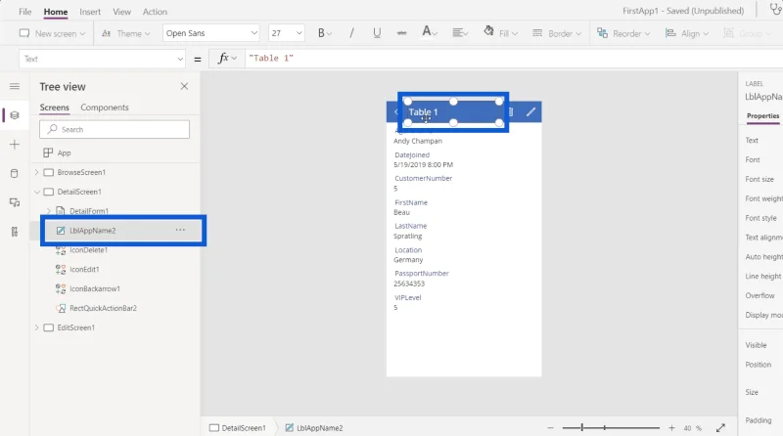Screen dimensions: 783x436
Task: Click the App checker stethoscope icon
Action: (775, 10)
